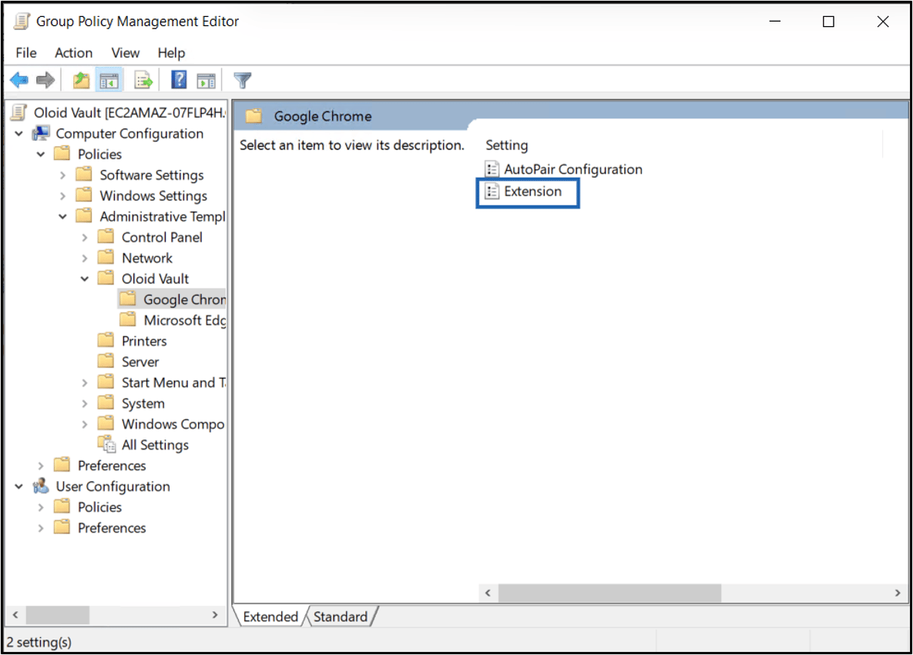The image size is (913, 655).
Task: Click the User Configuration user icon
Action: tap(41, 486)
